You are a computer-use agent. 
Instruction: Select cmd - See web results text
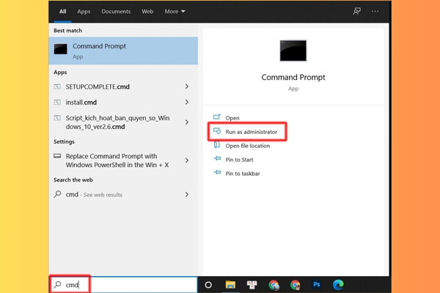(94, 194)
